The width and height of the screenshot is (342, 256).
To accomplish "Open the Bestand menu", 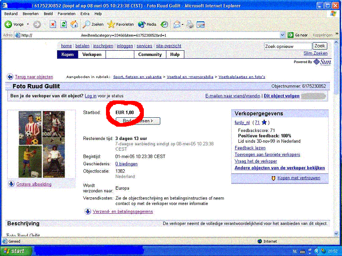I will coord(11,14).
